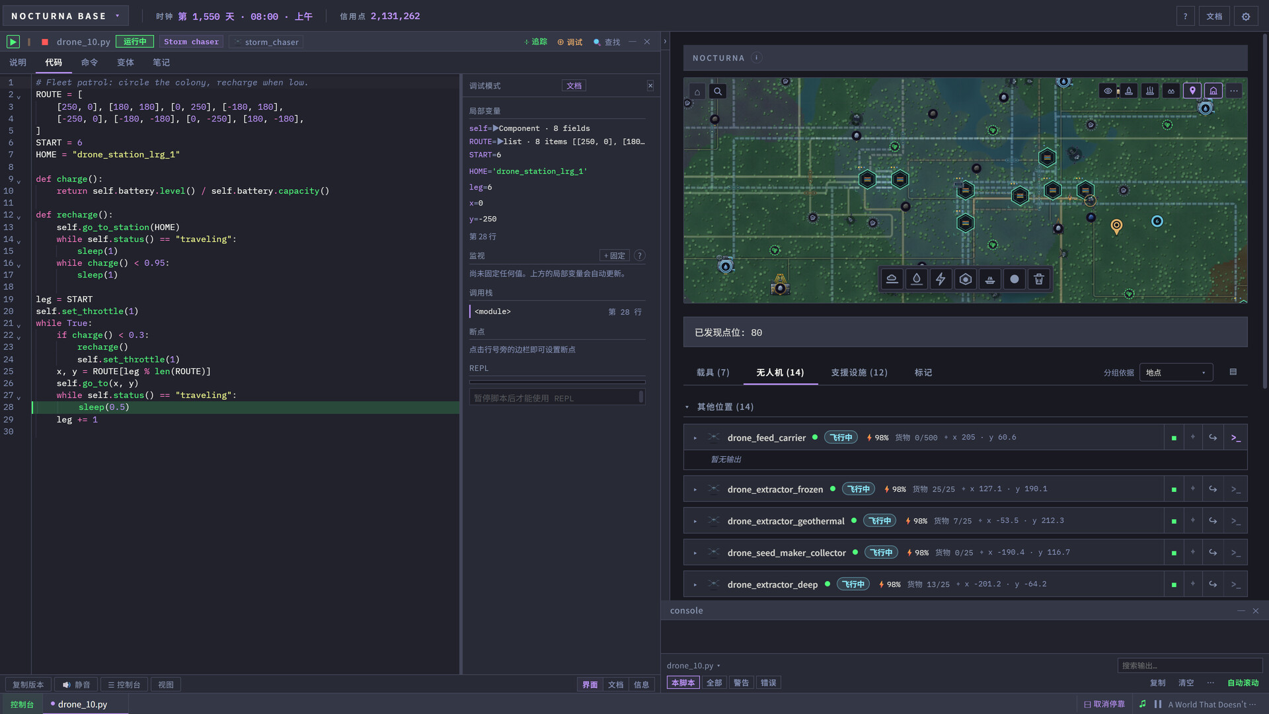This screenshot has height=714, width=1269.
Task: Open the settings gear
Action: click(x=1246, y=17)
